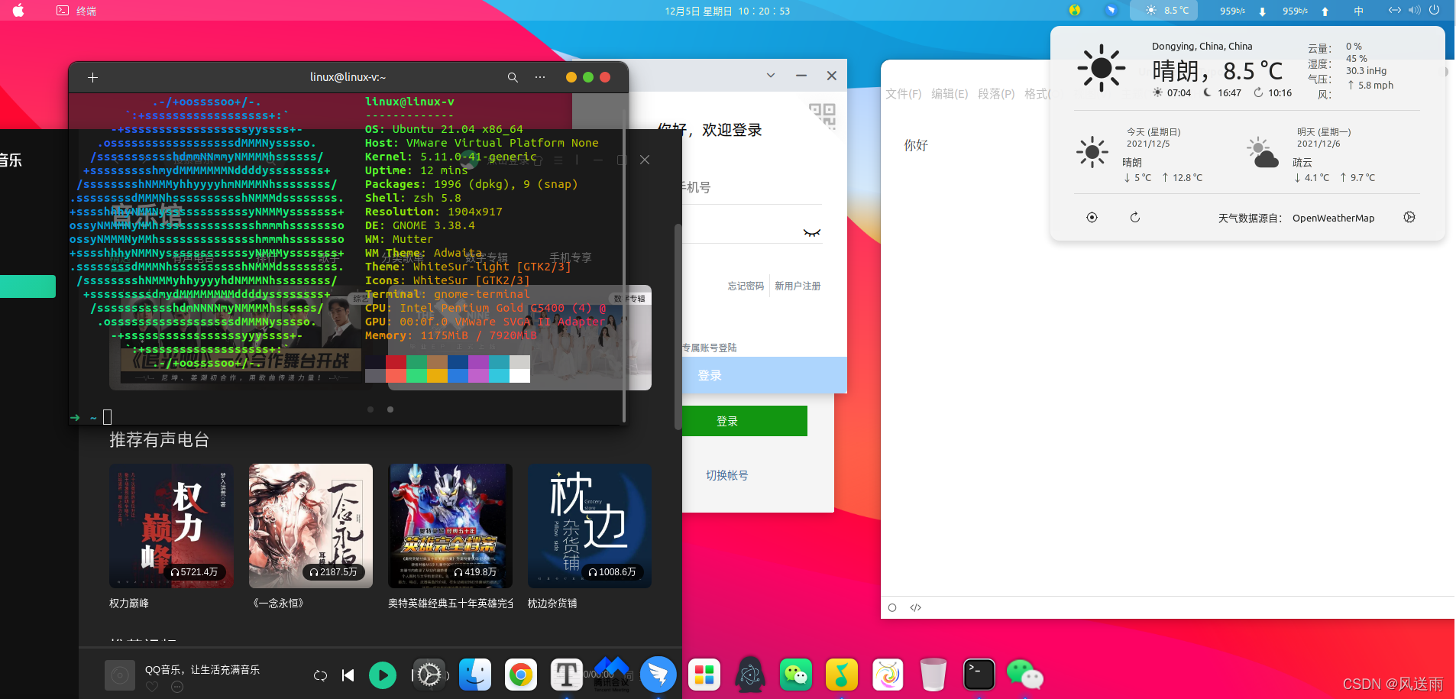Open the colorful swirl app in dock
1456x699 pixels.
click(x=888, y=675)
